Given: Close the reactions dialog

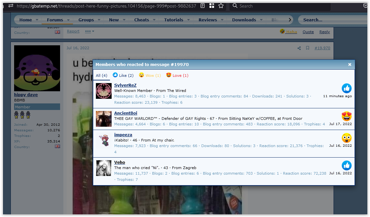Looking at the screenshot, I should [350, 64].
